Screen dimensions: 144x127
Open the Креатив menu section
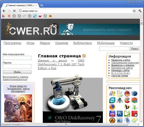62,43
